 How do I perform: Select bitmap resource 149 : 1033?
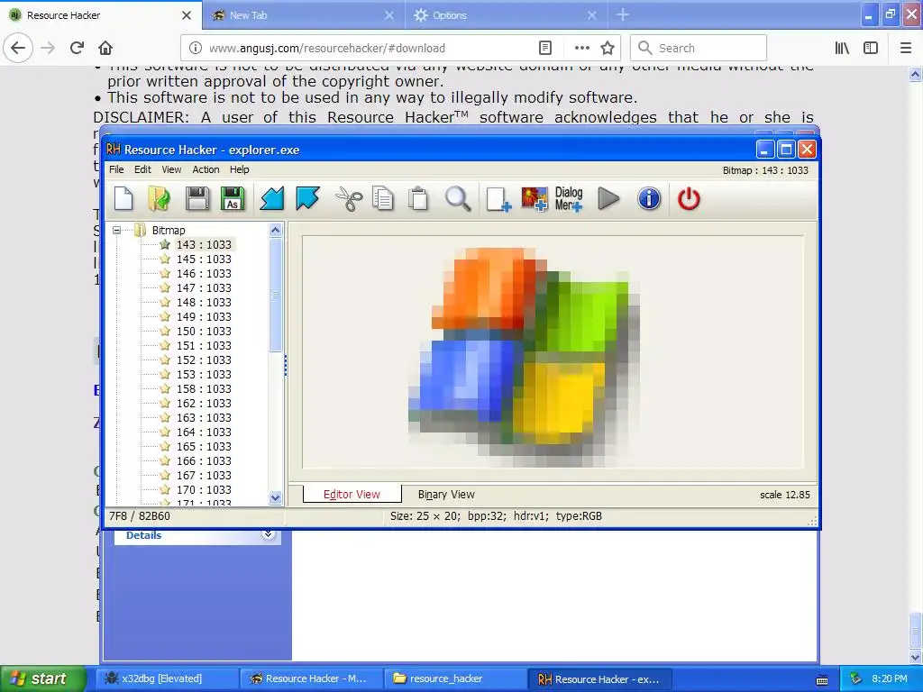[x=204, y=316]
